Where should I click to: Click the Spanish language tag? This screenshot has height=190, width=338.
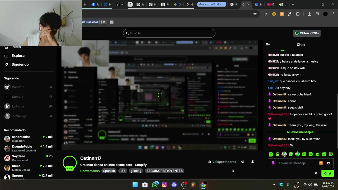109,171
